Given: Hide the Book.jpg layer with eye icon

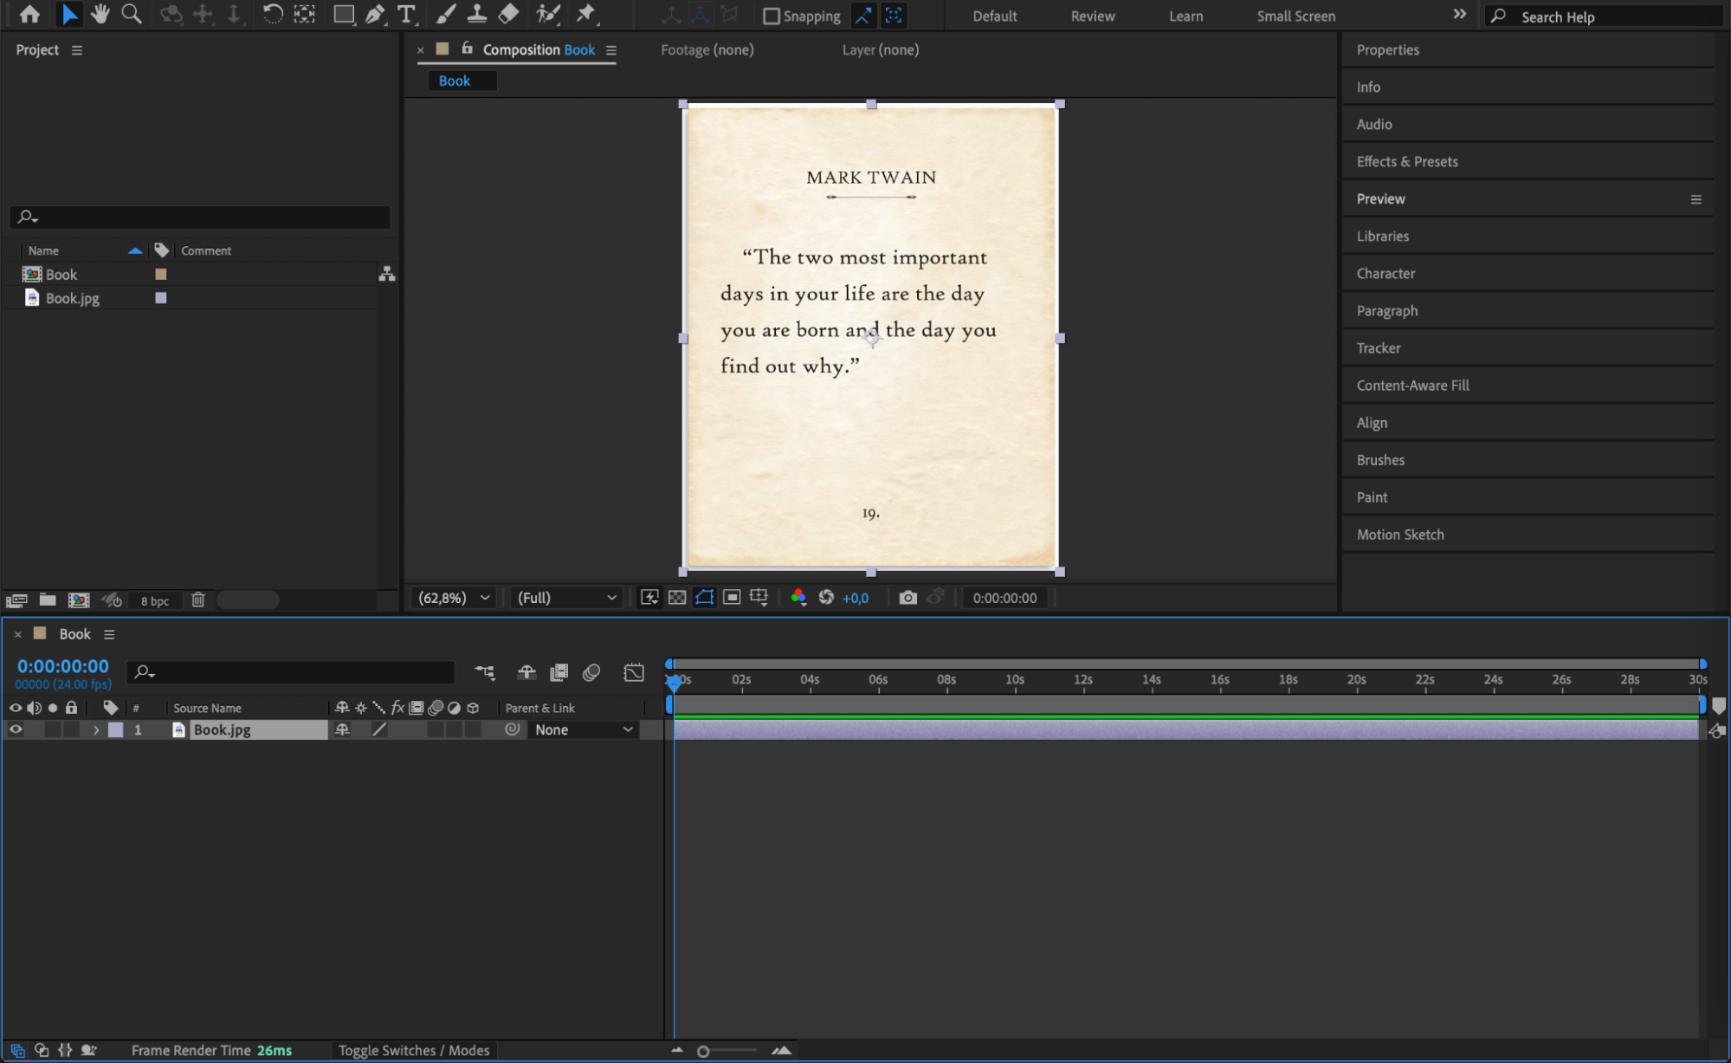Looking at the screenshot, I should 16,729.
